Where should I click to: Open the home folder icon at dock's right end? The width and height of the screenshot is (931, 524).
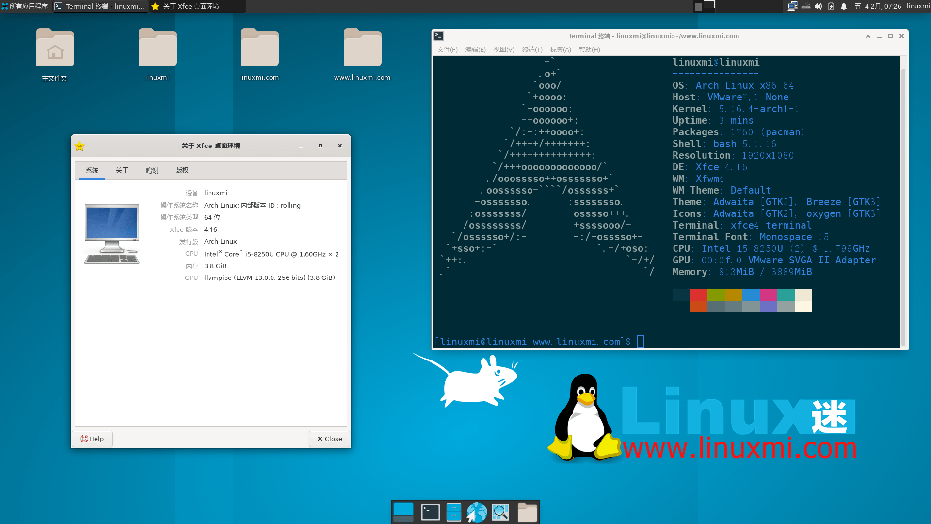527,512
